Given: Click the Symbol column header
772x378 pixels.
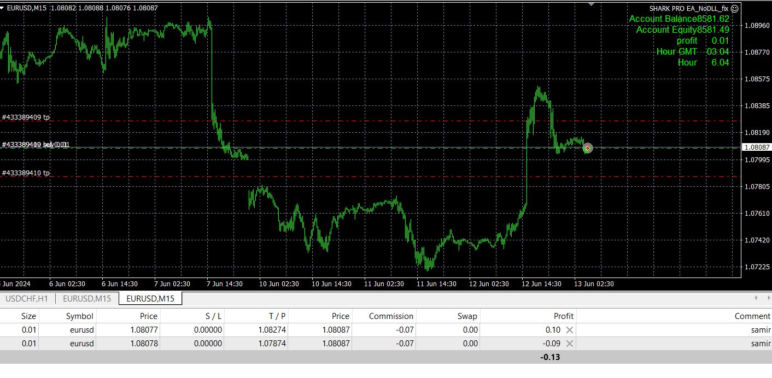Looking at the screenshot, I should point(79,316).
